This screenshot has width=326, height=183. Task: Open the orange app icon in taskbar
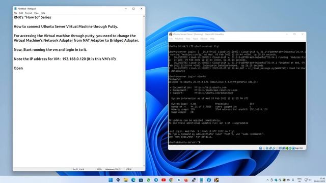[186, 180]
